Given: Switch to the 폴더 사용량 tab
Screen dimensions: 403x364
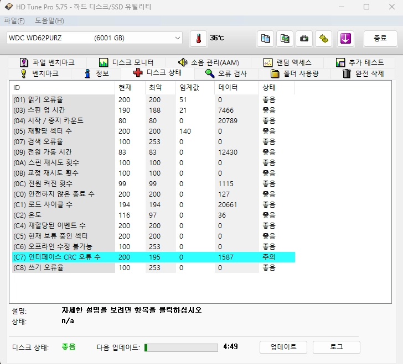Looking at the screenshot, I should tap(294, 73).
